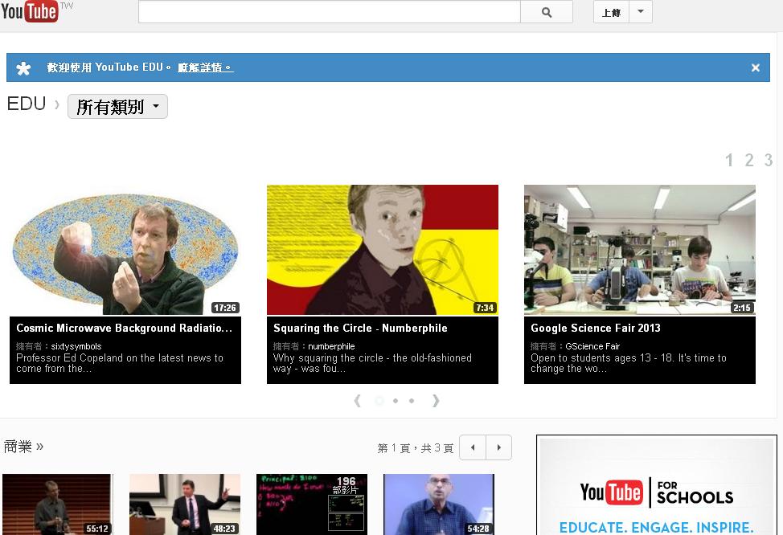Open the sixtysymbols channel link
This screenshot has width=783, height=535.
coord(76,346)
